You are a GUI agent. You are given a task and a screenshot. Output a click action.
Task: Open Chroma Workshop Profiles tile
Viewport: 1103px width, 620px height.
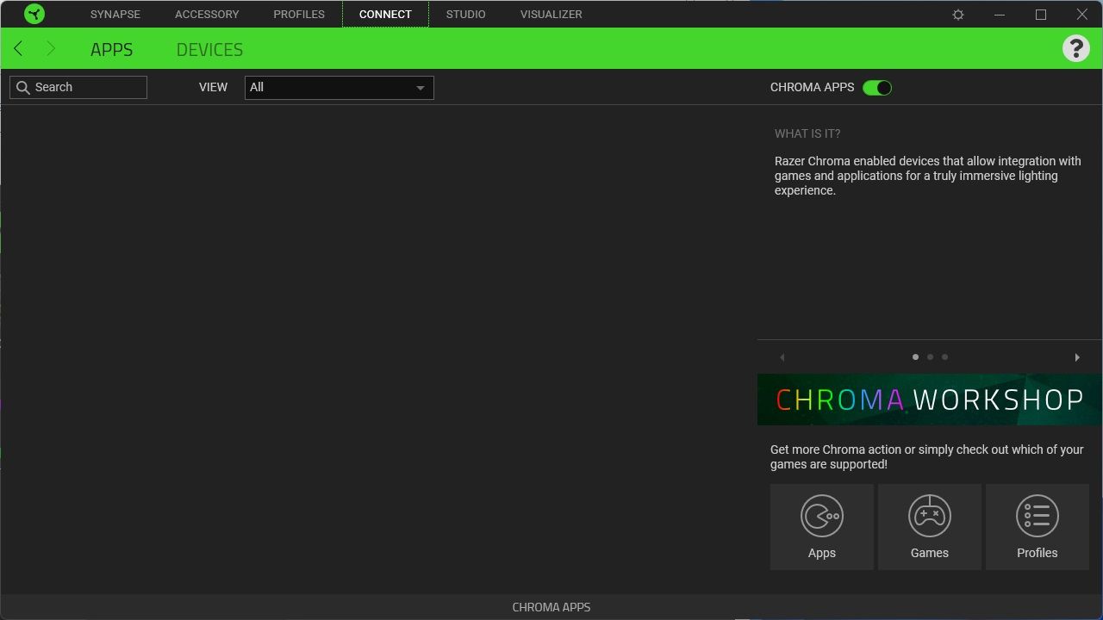pyautogui.click(x=1038, y=527)
